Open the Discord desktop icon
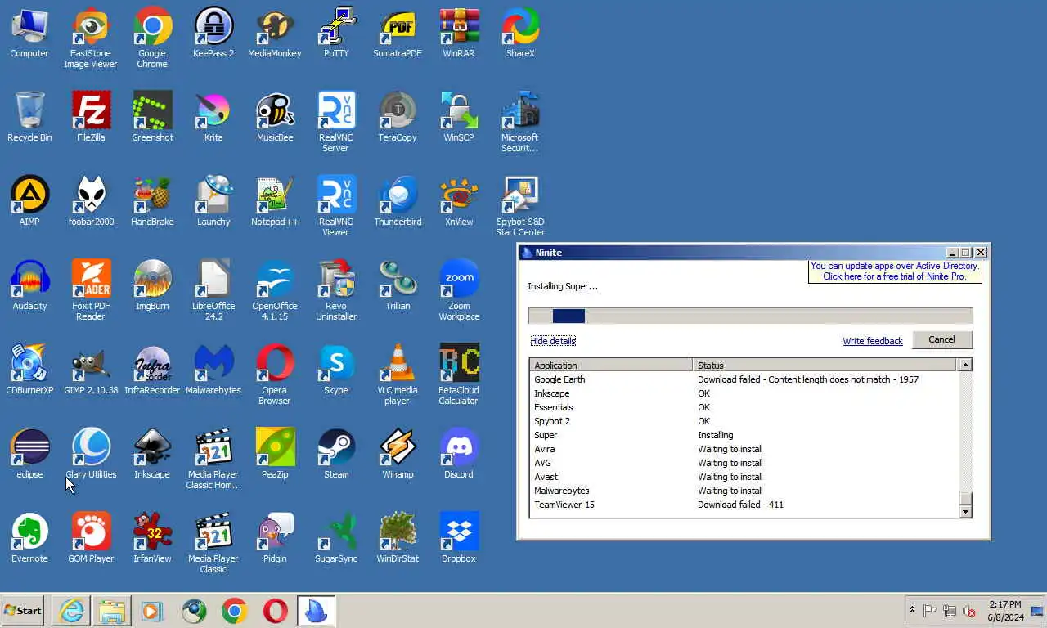The width and height of the screenshot is (1047, 628). pos(459,454)
